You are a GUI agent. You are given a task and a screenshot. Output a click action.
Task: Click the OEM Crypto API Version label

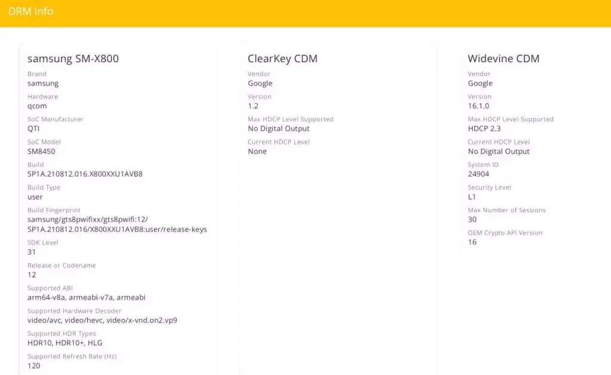pos(505,233)
